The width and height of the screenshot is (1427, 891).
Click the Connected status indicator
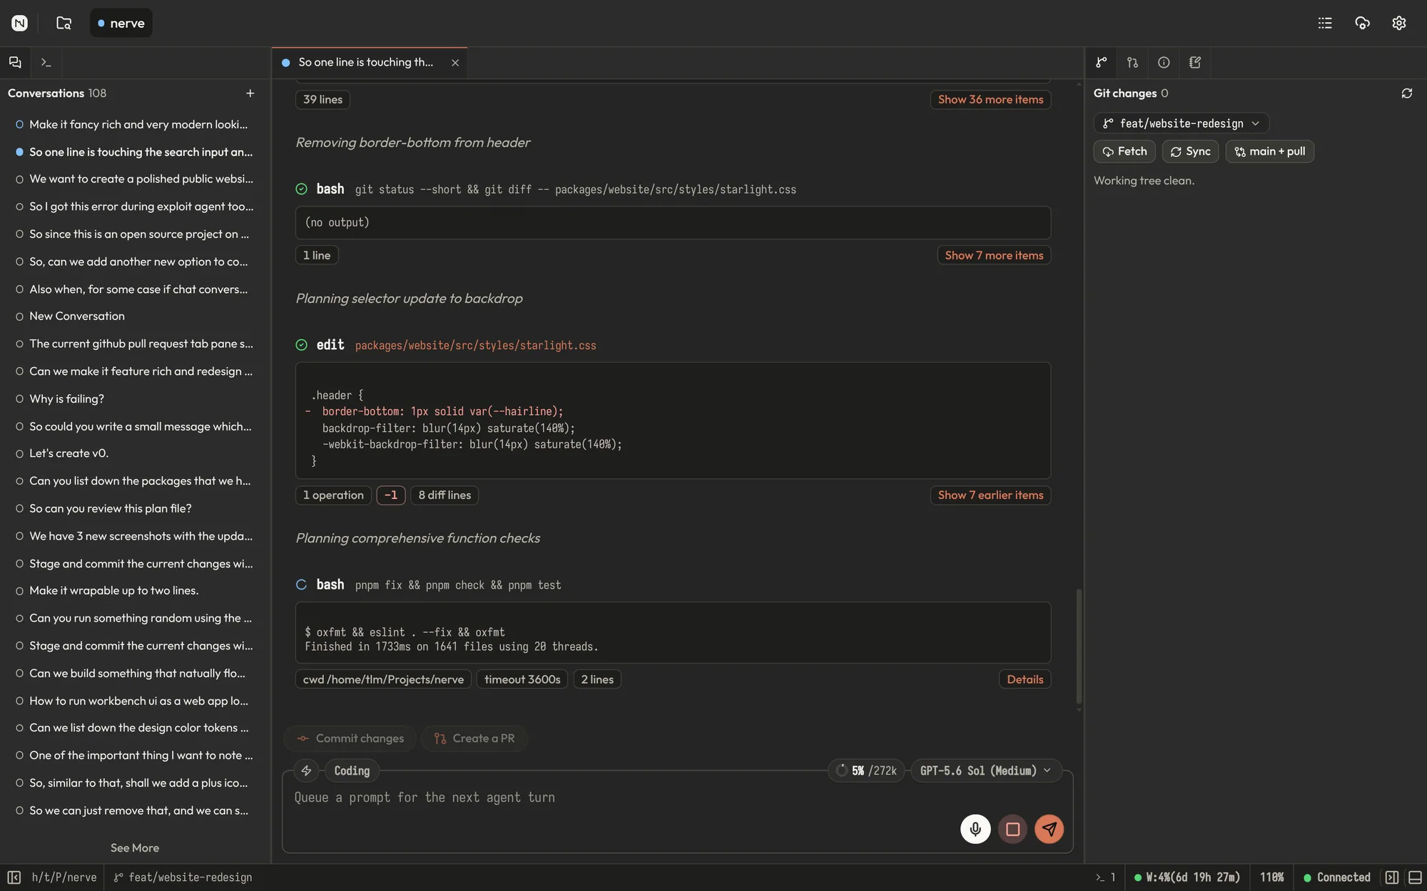point(1337,877)
